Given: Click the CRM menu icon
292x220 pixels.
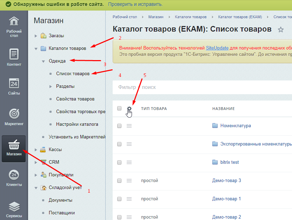Looking at the screenshot, I should point(44,162).
